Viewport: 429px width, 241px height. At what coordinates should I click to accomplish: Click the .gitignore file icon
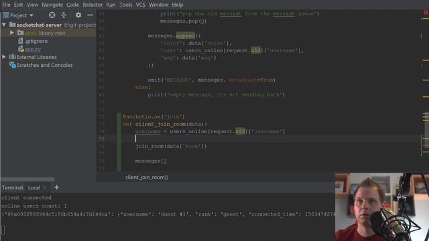(x=21, y=41)
